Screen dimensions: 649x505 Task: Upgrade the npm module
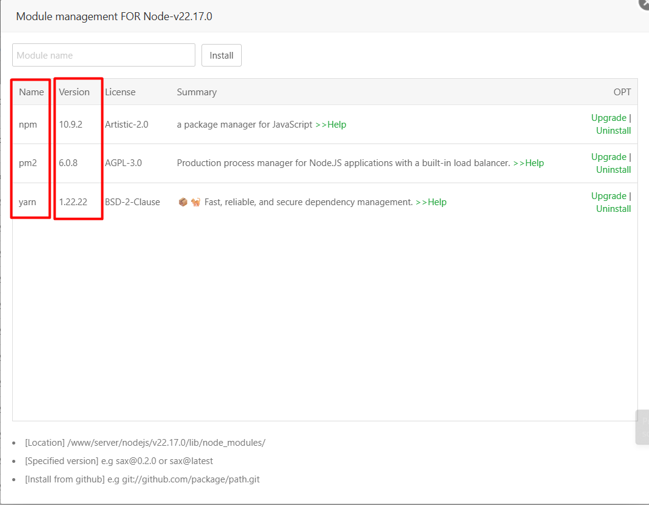click(x=608, y=117)
